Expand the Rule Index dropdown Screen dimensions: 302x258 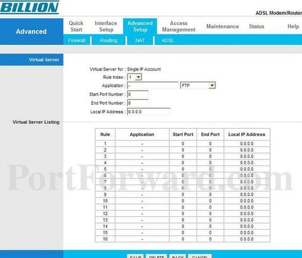click(x=134, y=77)
